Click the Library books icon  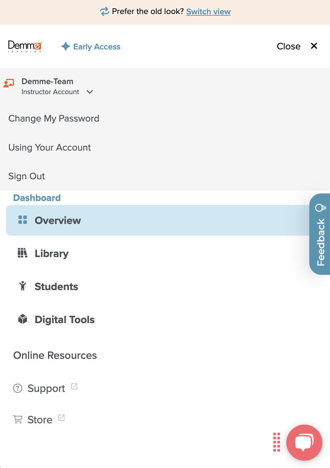coord(22,253)
